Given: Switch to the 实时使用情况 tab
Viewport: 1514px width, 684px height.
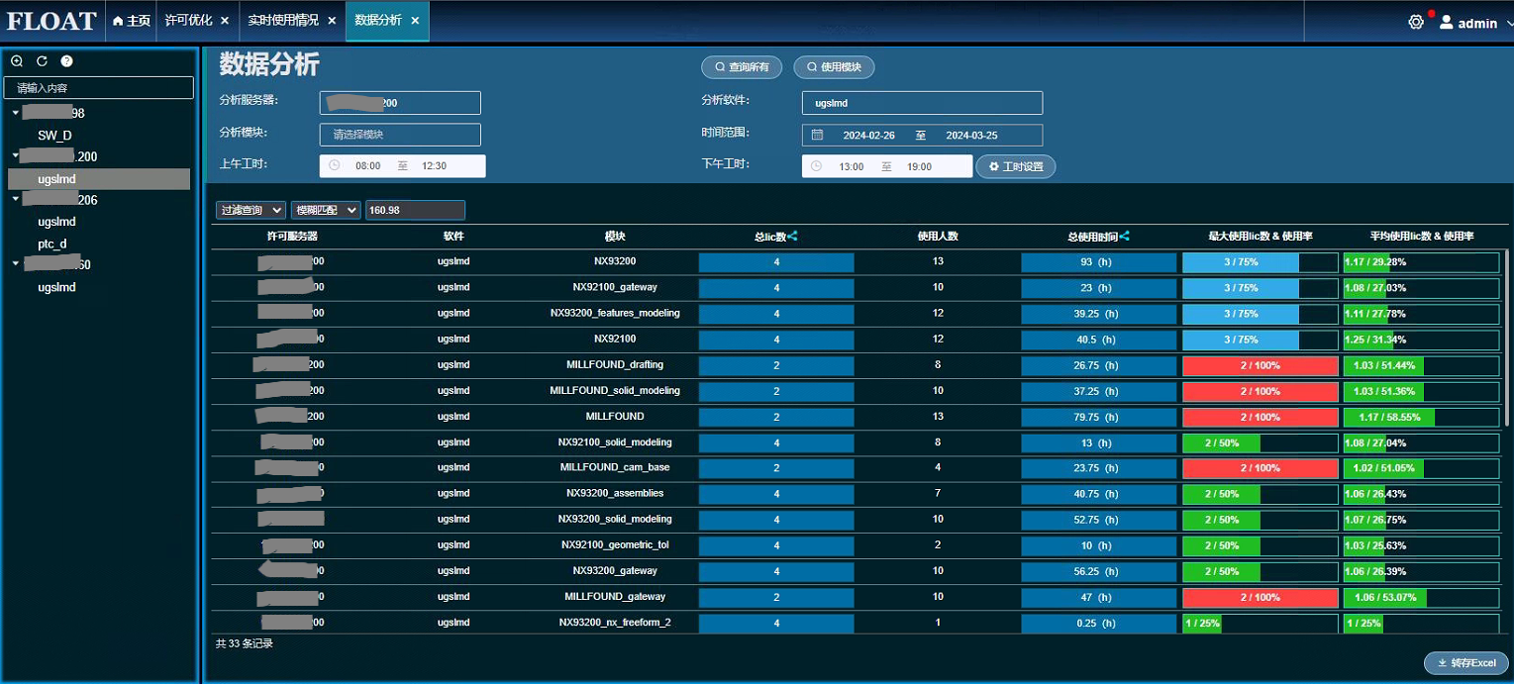Looking at the screenshot, I should pyautogui.click(x=283, y=21).
